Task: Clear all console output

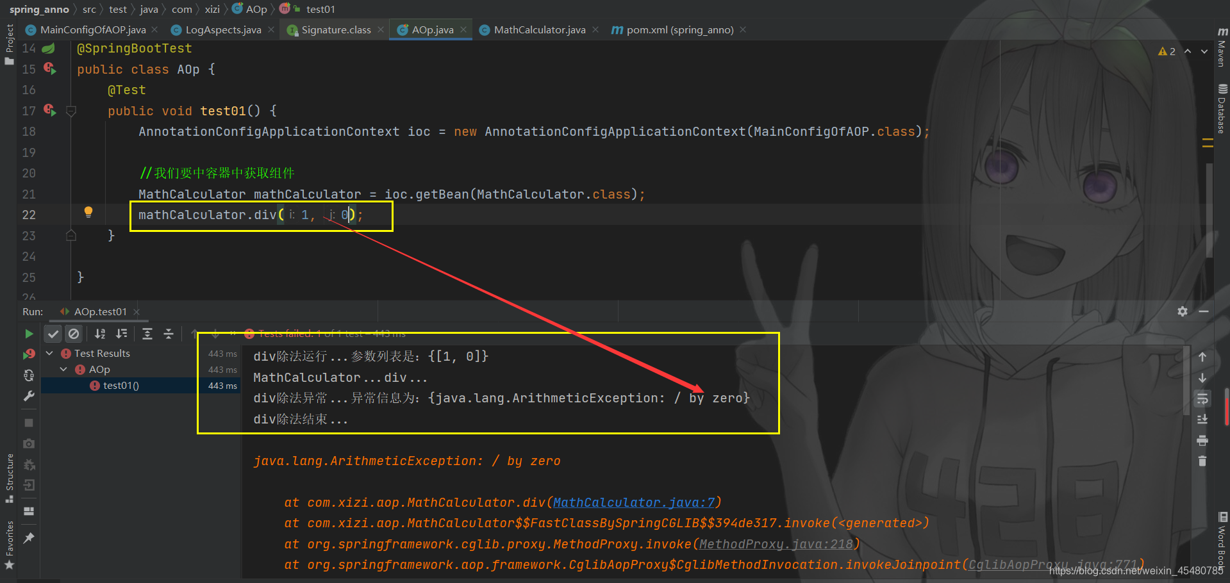Action: pos(1202,461)
